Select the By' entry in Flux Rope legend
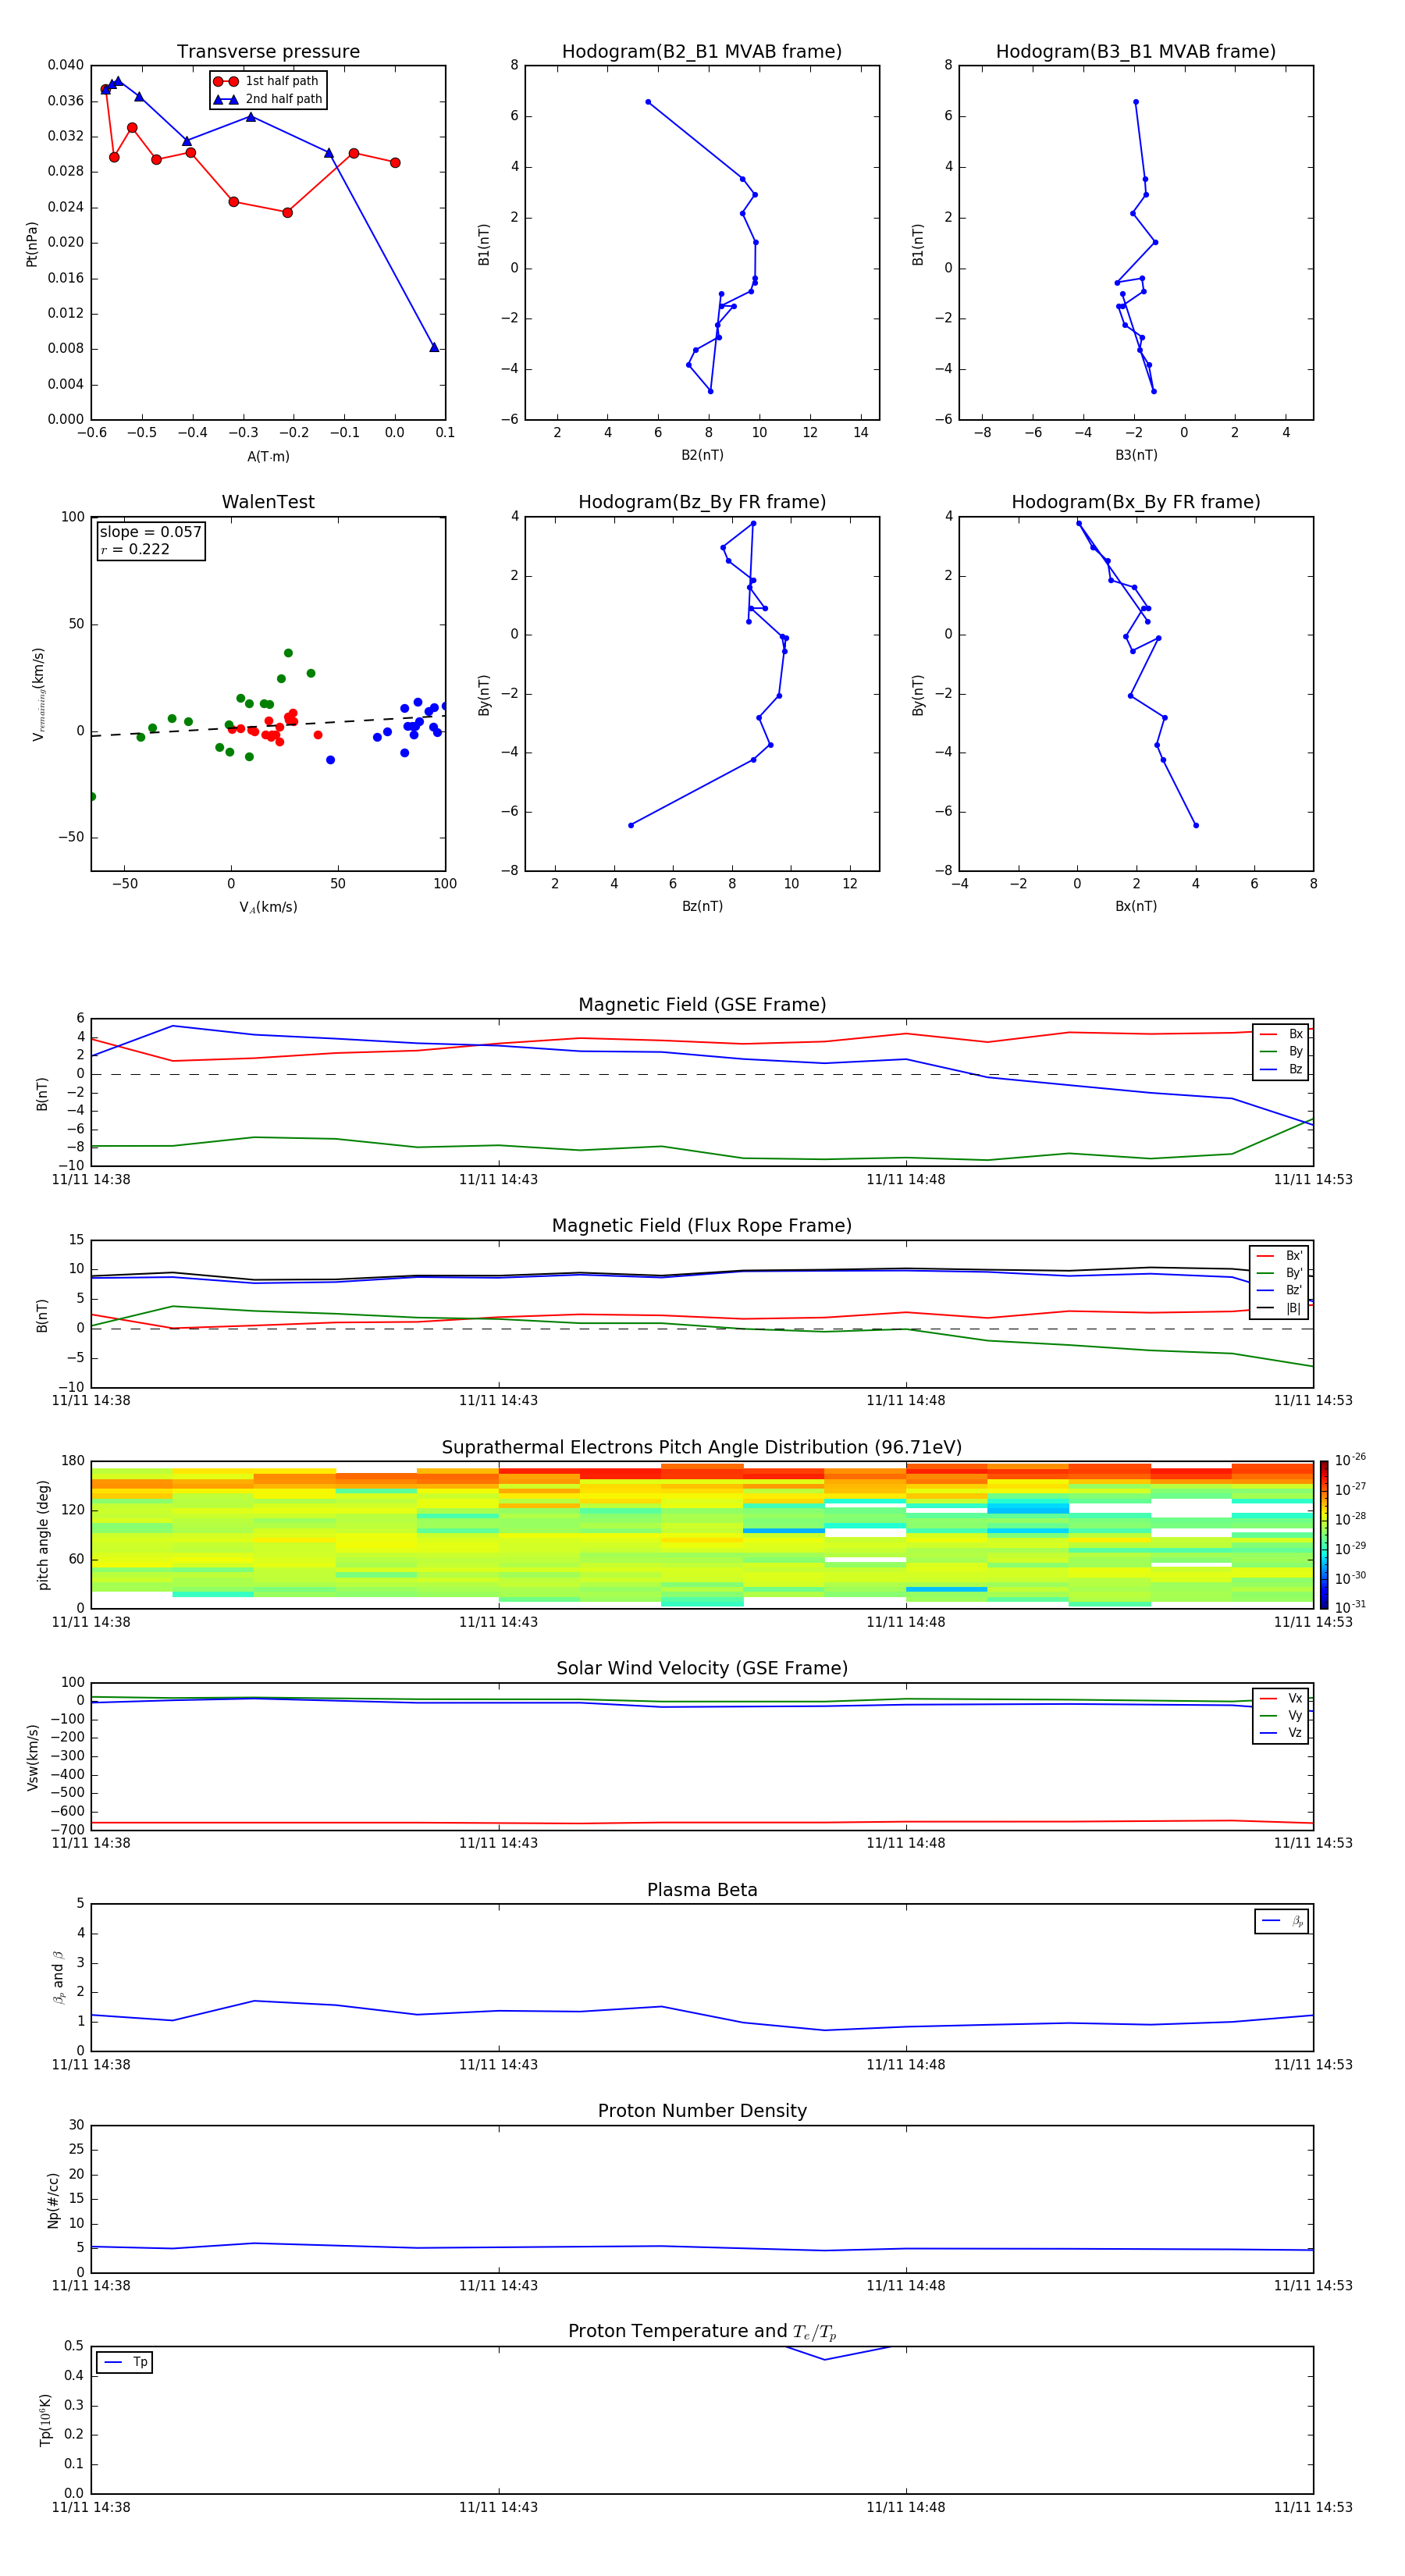 (x=1280, y=1274)
